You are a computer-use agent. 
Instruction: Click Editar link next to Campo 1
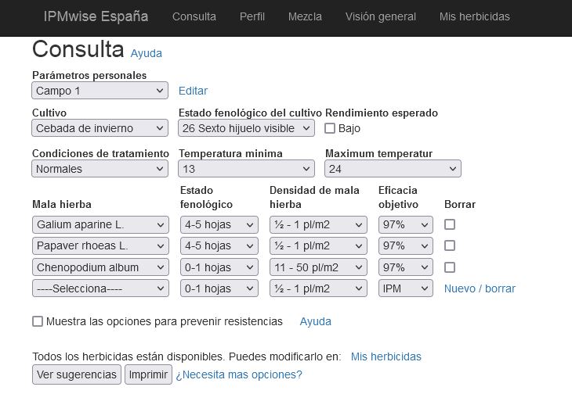[193, 91]
